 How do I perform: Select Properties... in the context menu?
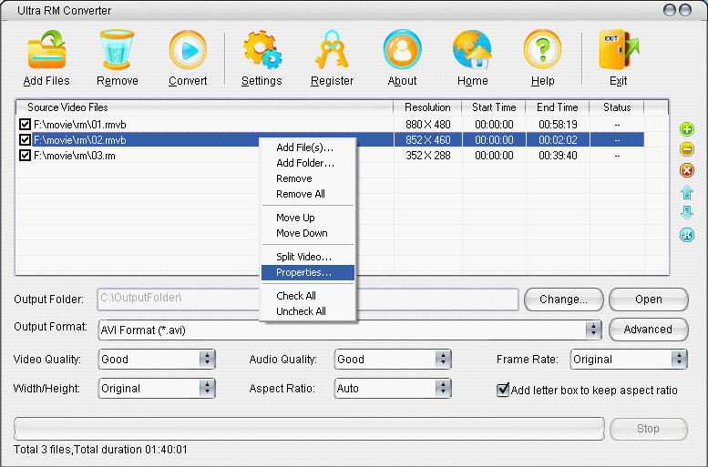[308, 272]
